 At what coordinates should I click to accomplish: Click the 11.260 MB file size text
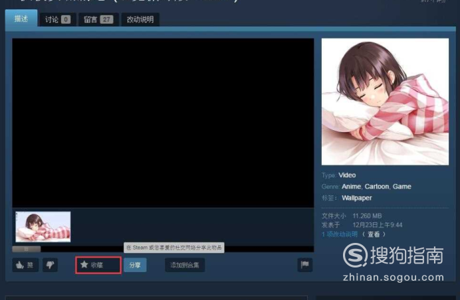(x=367, y=216)
